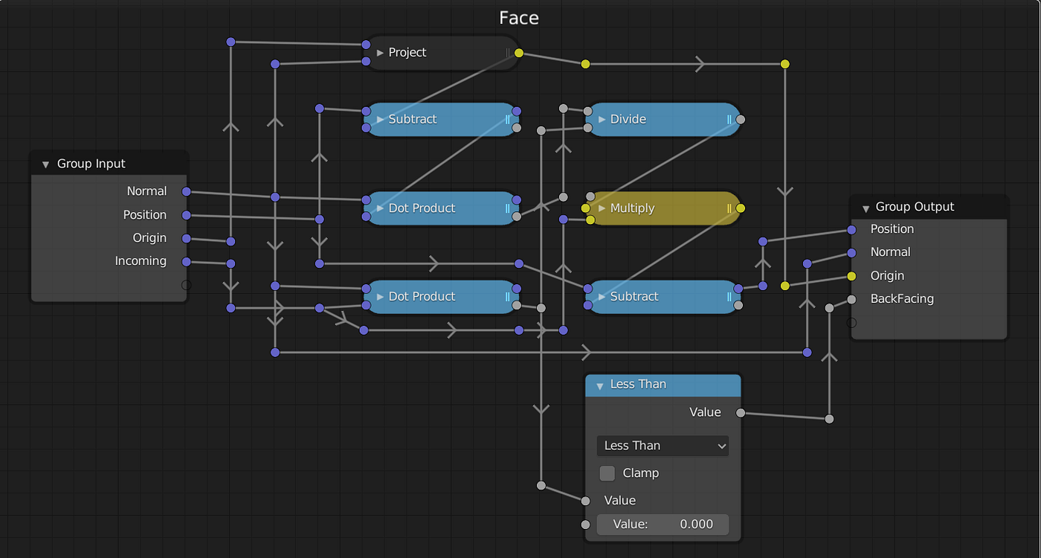Click the Incoming output socket on Group Input
The width and height of the screenshot is (1041, 558).
[x=186, y=261]
